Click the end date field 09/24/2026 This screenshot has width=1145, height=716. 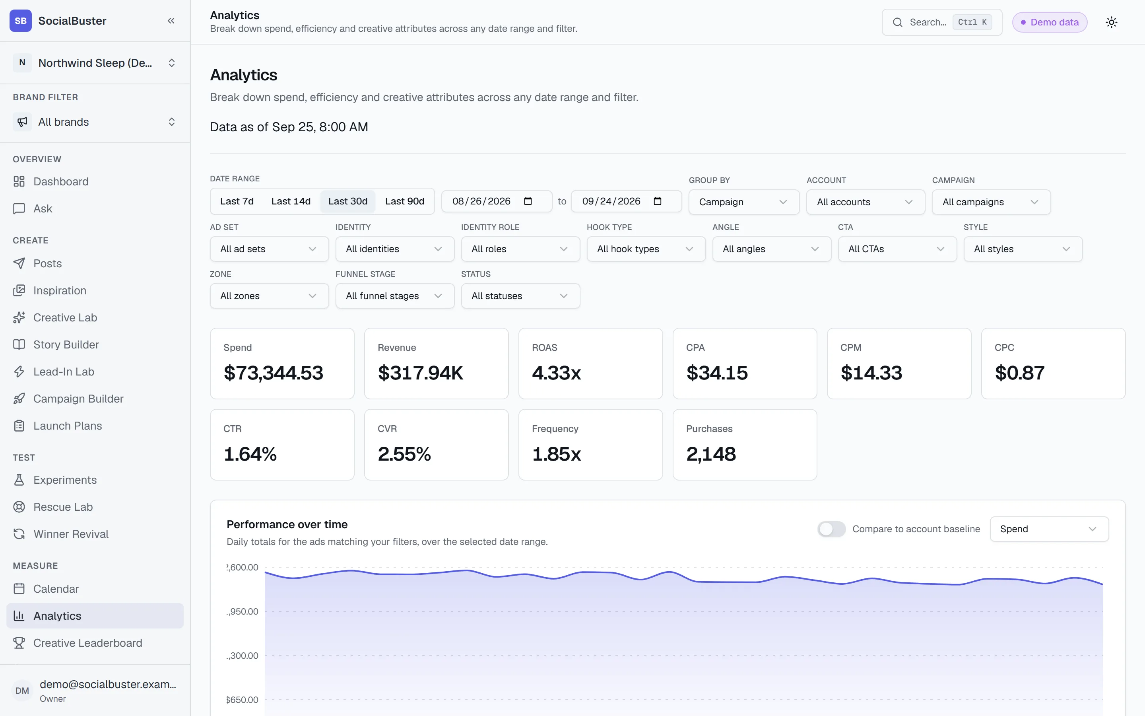pos(627,201)
